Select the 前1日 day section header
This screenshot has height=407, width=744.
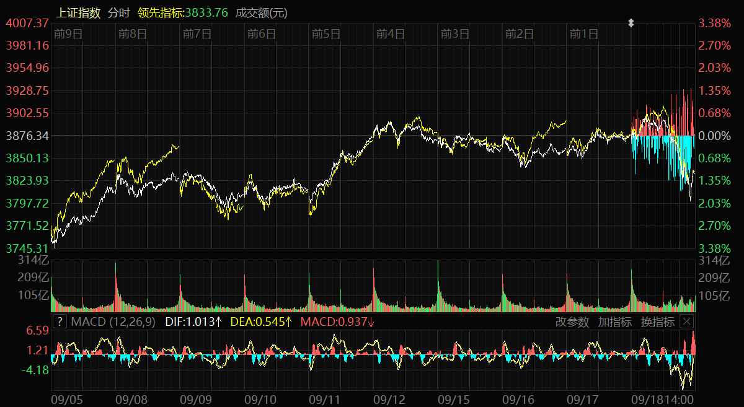pos(584,34)
